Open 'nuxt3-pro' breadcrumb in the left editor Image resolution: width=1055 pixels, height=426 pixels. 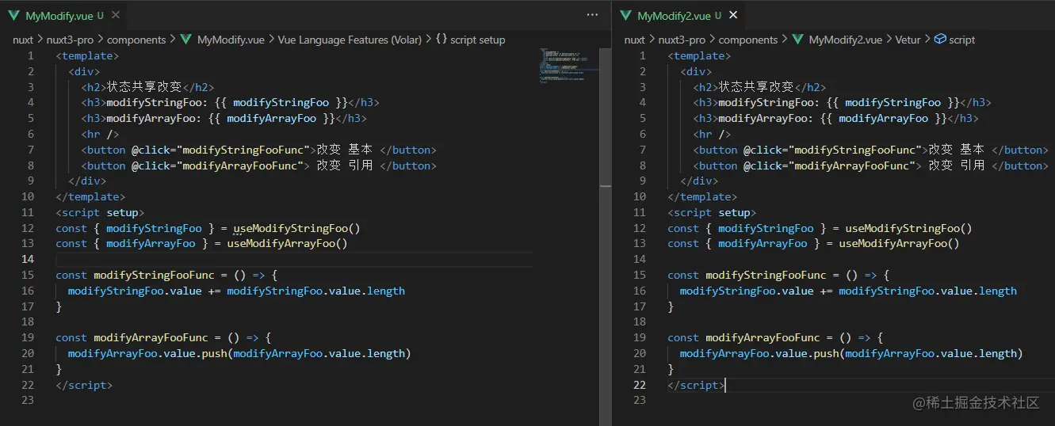(x=70, y=40)
